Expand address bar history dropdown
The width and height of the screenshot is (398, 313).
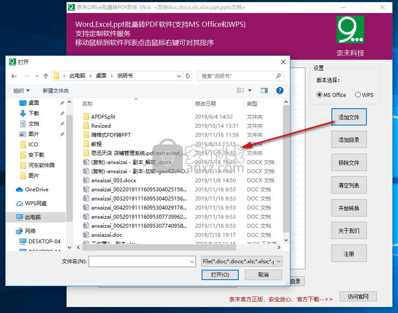[x=179, y=76]
